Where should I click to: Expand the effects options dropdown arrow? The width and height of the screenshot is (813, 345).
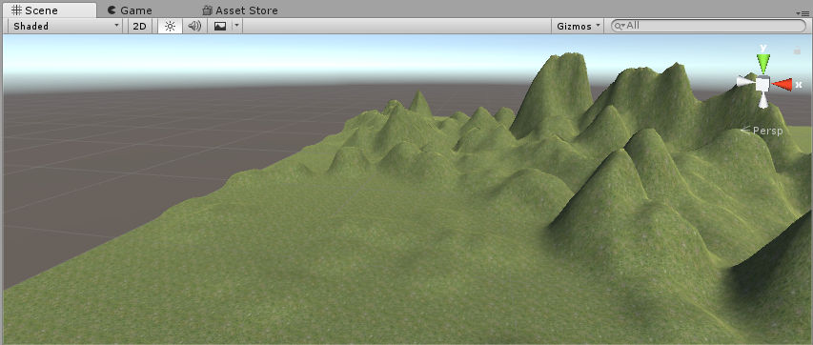[x=236, y=26]
